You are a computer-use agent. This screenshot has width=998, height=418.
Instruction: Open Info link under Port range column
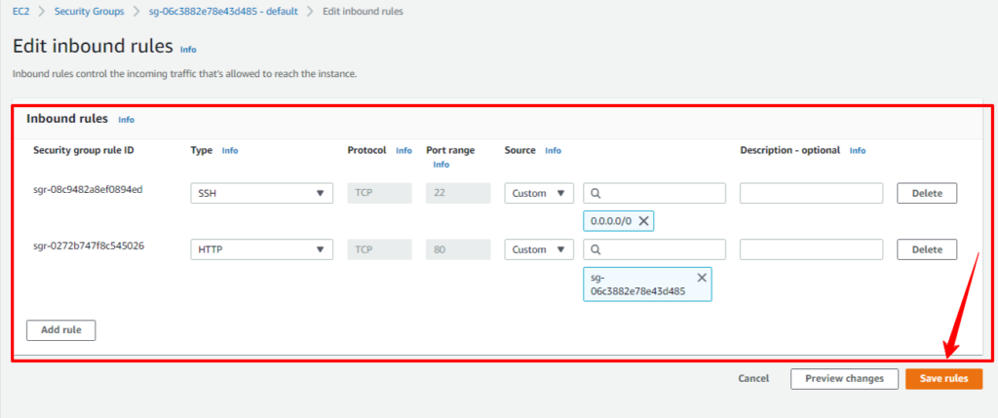click(441, 164)
